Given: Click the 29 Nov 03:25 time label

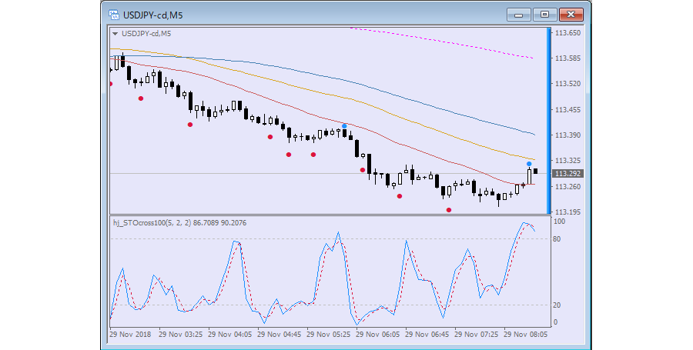Looking at the screenshot, I should [181, 335].
